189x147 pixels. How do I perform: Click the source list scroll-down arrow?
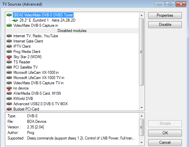142,107
